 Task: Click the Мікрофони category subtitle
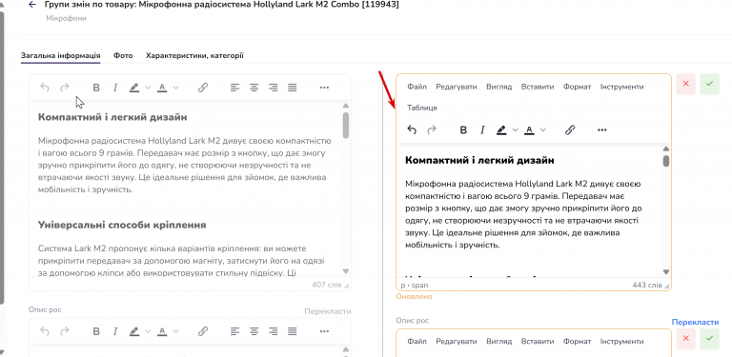coord(66,18)
